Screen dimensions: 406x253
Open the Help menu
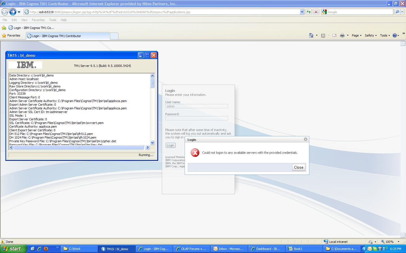64,20
